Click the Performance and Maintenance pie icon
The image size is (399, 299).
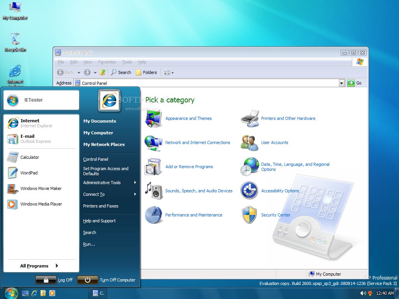[154, 215]
